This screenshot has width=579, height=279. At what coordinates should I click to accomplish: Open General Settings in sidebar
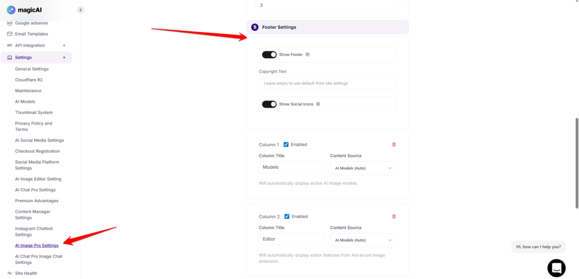32,69
